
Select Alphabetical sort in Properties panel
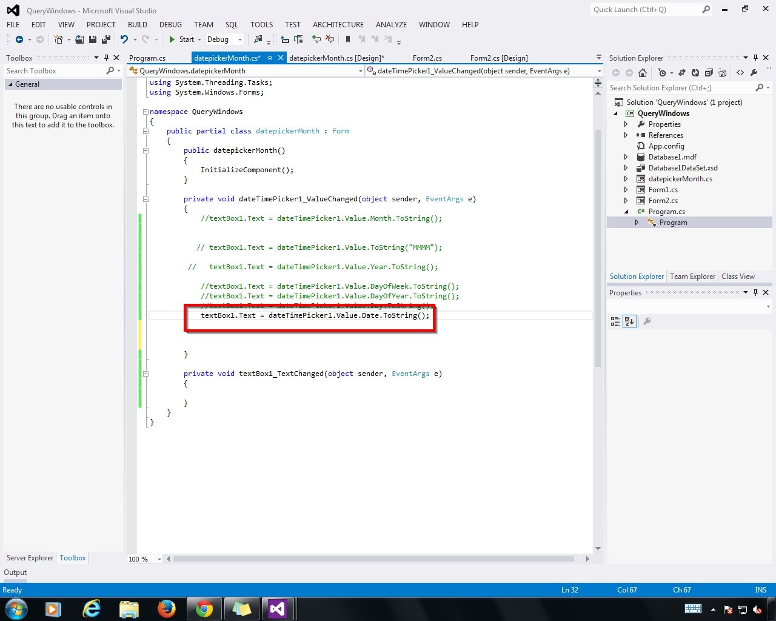pos(629,321)
